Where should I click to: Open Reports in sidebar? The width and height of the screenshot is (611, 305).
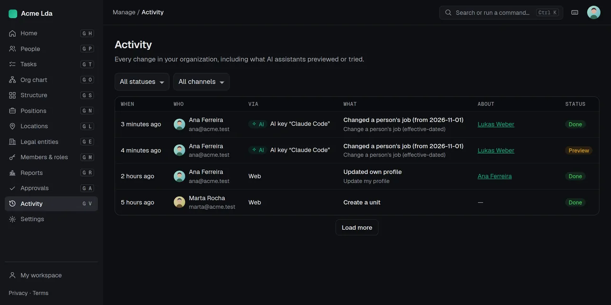(51, 173)
